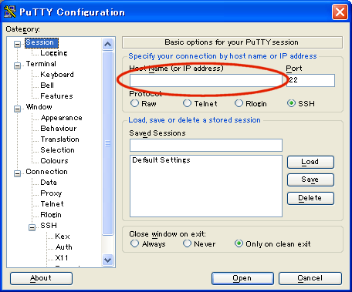The height and width of the screenshot is (292, 352).
Task: Open the Connection category
Action: click(x=46, y=172)
